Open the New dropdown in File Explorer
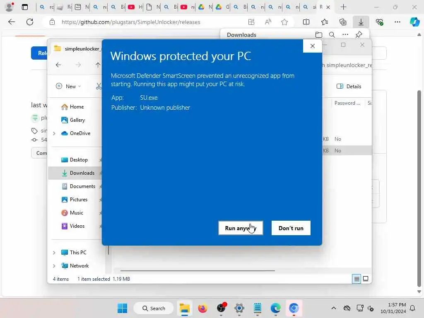The height and width of the screenshot is (318, 424). click(68, 86)
